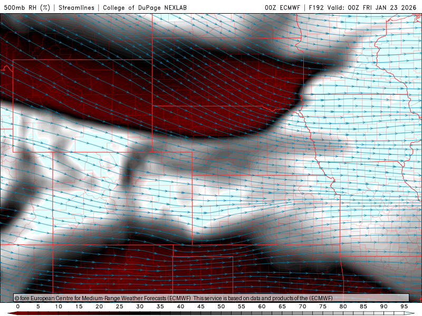Click the "70" colorbar scale label
The width and height of the screenshot is (422, 316).
(x=302, y=307)
